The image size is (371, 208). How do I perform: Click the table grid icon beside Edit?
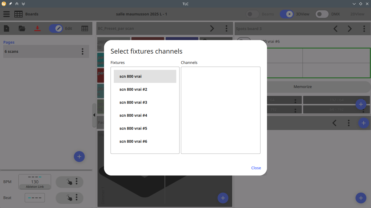[85, 28]
